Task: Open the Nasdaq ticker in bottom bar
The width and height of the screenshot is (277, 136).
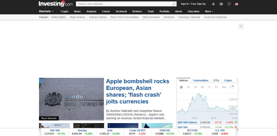Action: coord(82,130)
